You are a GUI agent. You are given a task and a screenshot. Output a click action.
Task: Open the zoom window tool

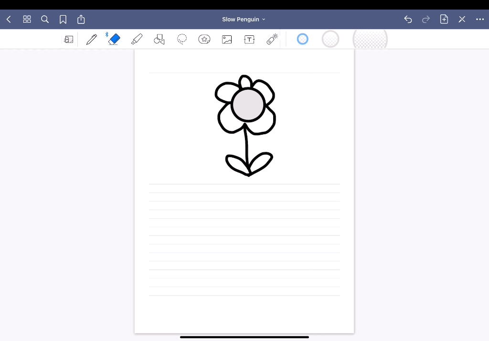pyautogui.click(x=69, y=39)
